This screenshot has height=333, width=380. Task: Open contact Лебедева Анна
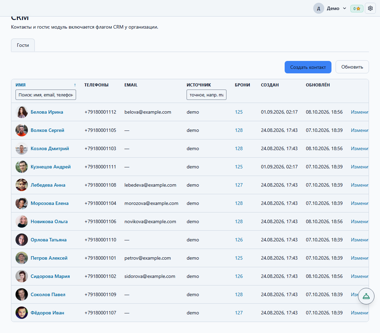click(x=48, y=185)
